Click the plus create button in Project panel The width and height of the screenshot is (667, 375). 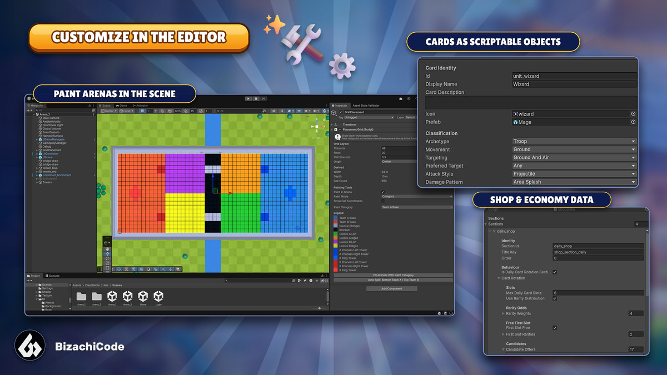click(x=29, y=281)
